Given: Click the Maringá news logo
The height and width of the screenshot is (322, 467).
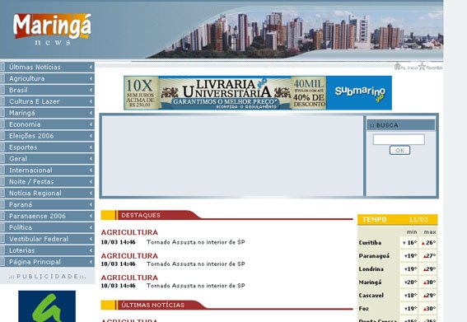Looking at the screenshot, I should pos(52,30).
